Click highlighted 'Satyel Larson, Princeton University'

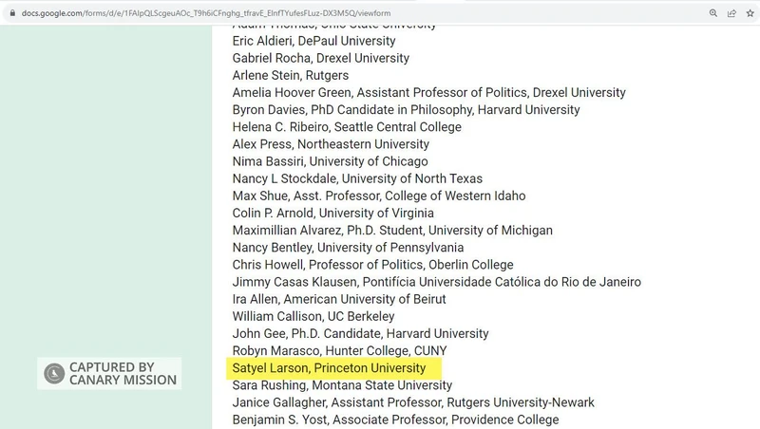click(x=329, y=368)
